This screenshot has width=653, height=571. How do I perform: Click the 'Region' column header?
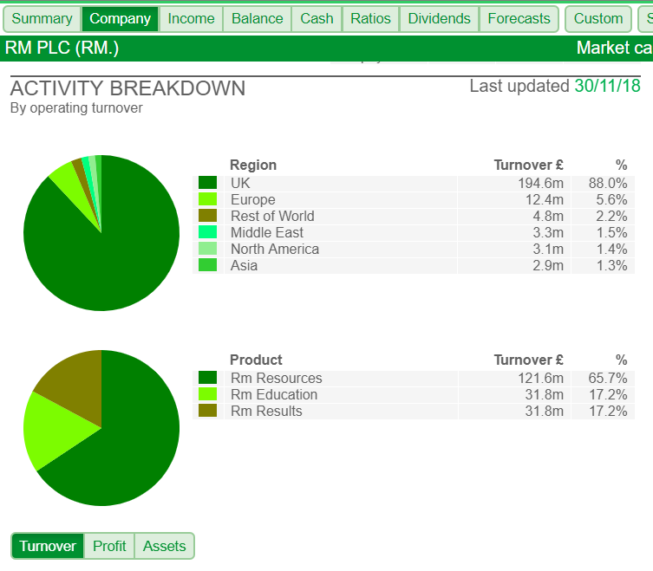pyautogui.click(x=253, y=165)
